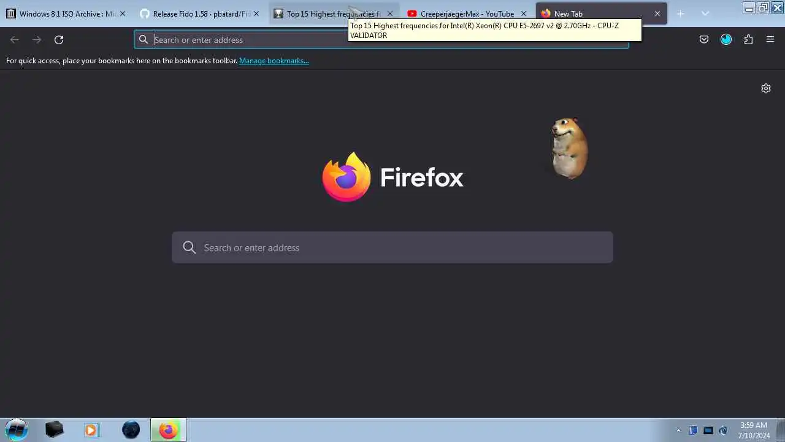Viewport: 785px width, 442px height.
Task: Close the CreeperjaegerMax YouTube tab
Action: click(x=523, y=14)
